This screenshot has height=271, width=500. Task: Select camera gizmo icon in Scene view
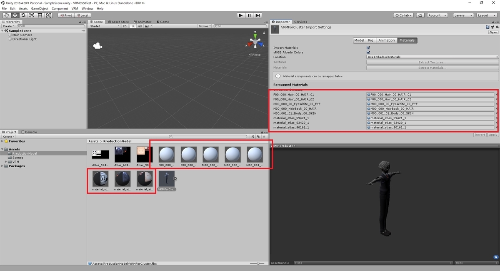pos(97,46)
